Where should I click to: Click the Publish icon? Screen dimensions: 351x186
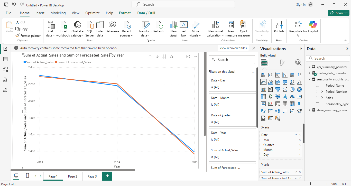[x=279, y=25]
